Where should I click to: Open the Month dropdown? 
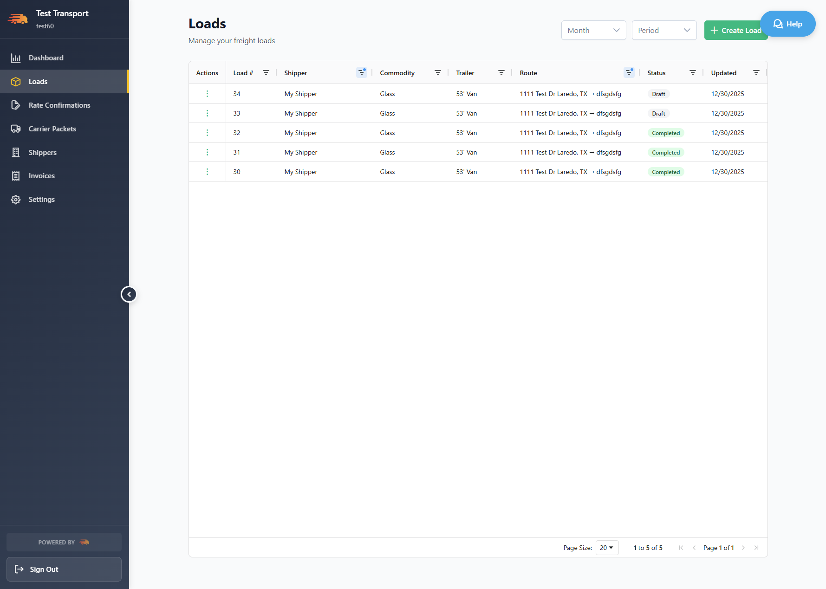[593, 30]
